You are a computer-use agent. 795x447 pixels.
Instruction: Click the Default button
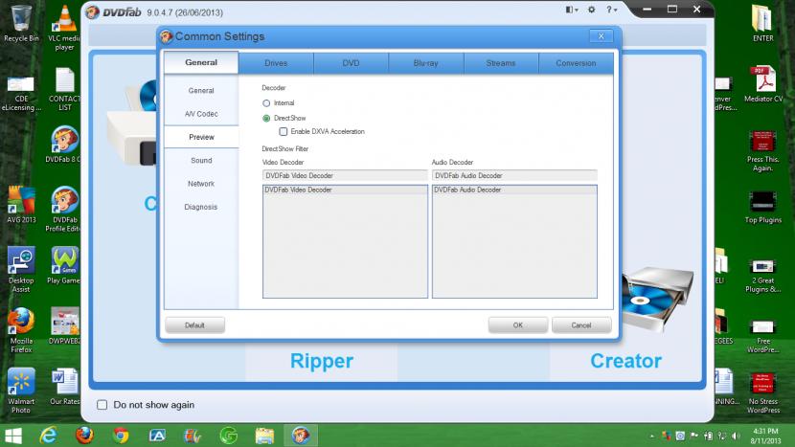[x=194, y=325]
